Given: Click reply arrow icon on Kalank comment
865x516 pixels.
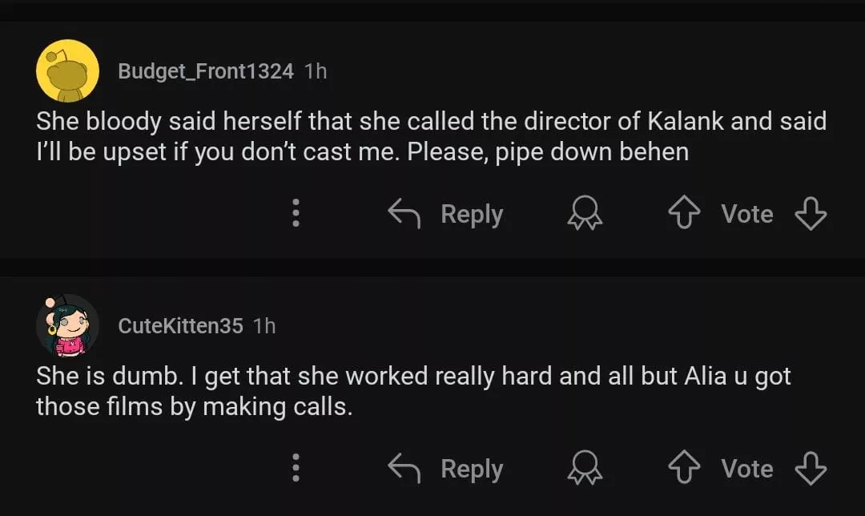Looking at the screenshot, I should pyautogui.click(x=404, y=213).
